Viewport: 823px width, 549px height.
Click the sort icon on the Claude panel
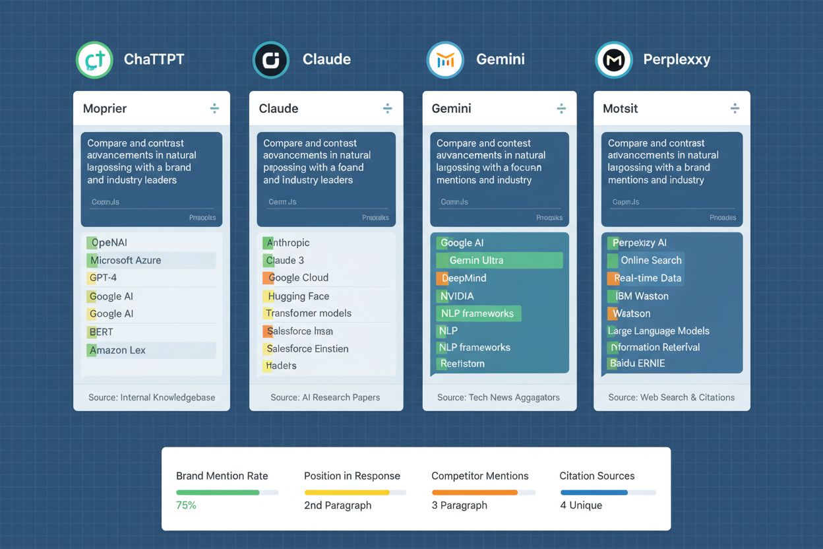(388, 108)
